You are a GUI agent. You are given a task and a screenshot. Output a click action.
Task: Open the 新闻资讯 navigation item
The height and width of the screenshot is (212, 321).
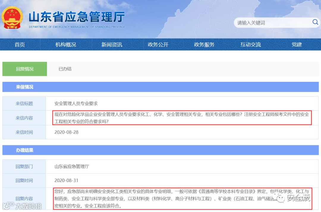pos(112,44)
